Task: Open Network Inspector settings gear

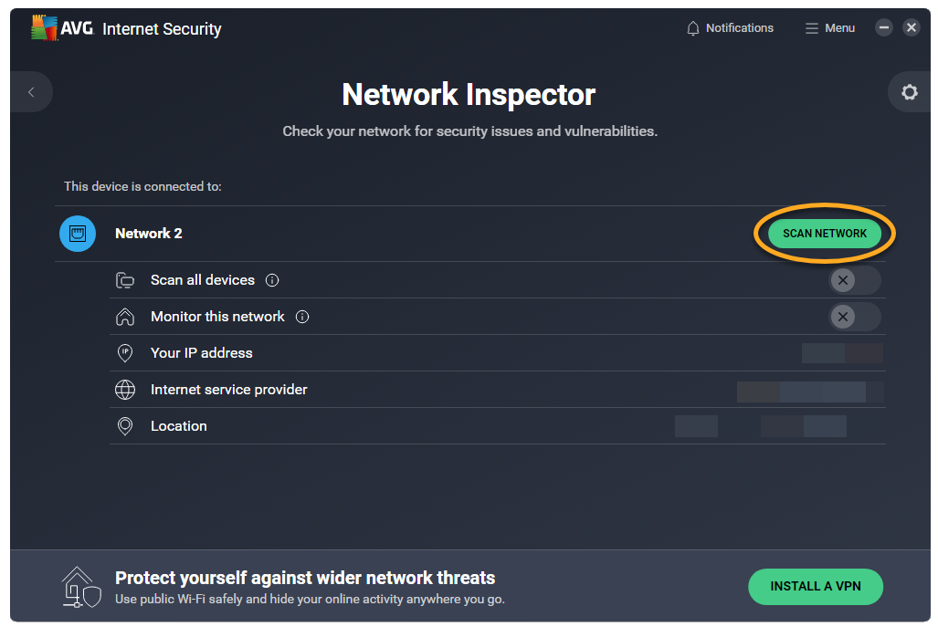Action: point(909,92)
